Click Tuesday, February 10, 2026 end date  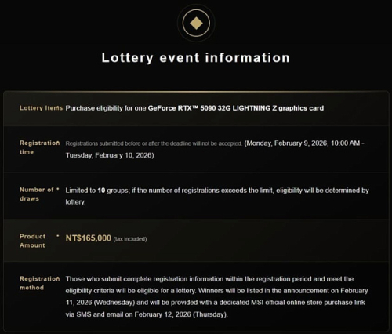point(108,155)
